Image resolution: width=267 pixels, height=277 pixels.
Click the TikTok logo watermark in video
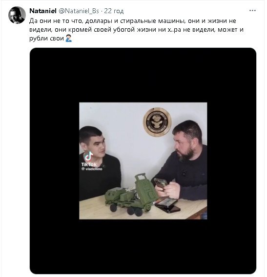[x=88, y=157]
